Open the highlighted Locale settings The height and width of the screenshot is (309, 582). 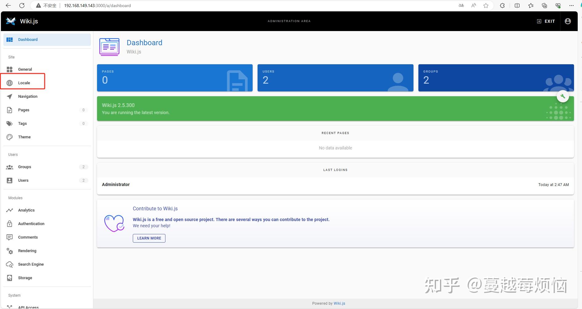pos(24,82)
